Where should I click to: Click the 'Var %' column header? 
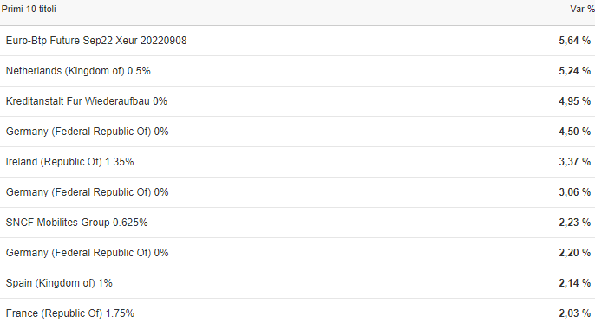(x=583, y=9)
